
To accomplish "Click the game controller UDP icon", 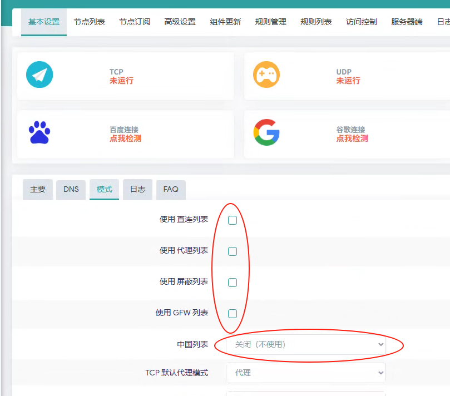I will point(266,75).
